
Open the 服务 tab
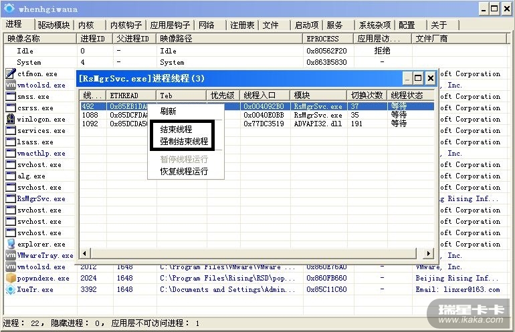[x=335, y=25]
